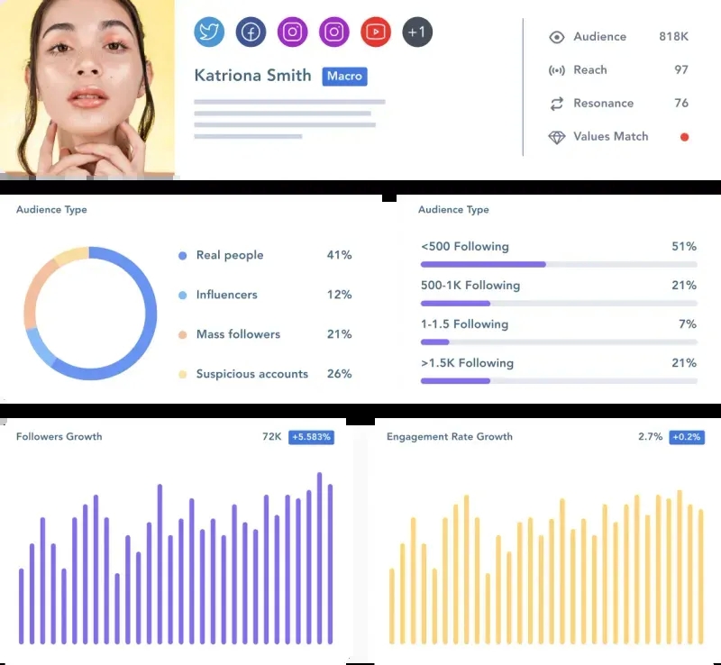
Task: Click the first Instagram icon beside Facebook
Action: tap(292, 32)
